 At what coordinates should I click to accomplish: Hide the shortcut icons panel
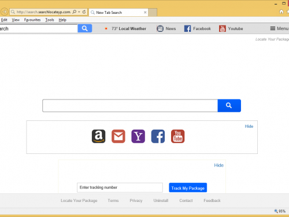[249, 126]
